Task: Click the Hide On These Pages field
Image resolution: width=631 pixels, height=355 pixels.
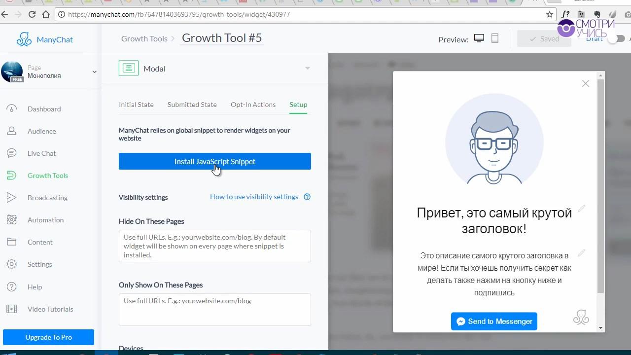Action: click(x=215, y=246)
